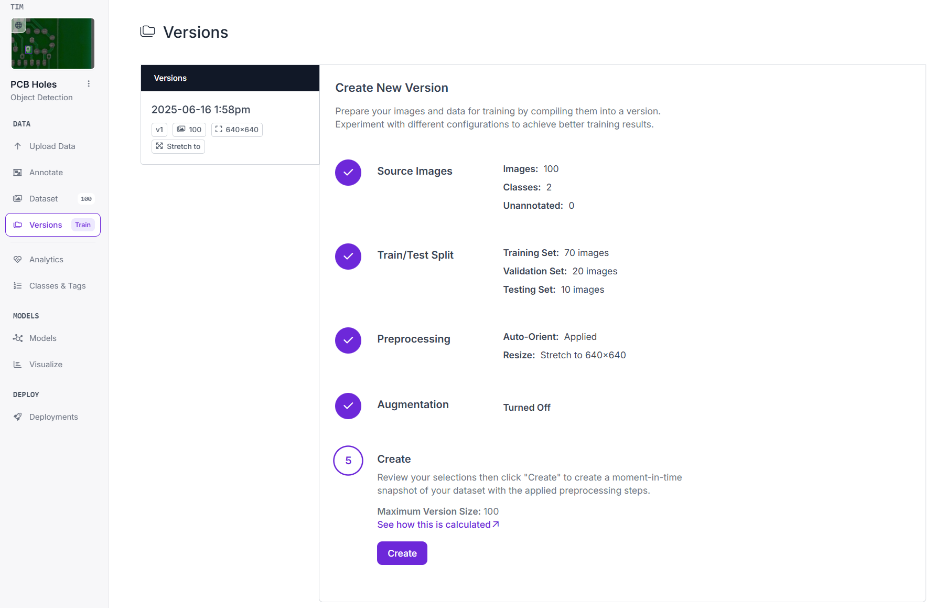Follow 'See how this is calculated' link
The width and height of the screenshot is (946, 608).
tap(438, 525)
